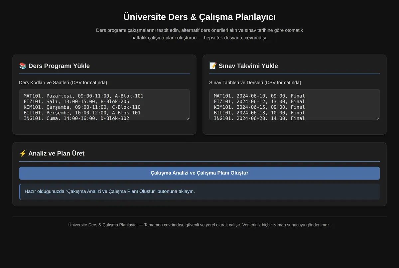The image size is (399, 268).
Task: Click the label Sınav Tarihleri ve Dersleri (CSV formatında)
Action: pos(255,82)
